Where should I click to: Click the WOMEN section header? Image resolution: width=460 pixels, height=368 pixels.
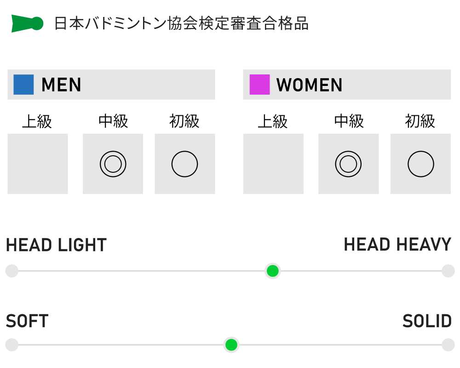[309, 85]
